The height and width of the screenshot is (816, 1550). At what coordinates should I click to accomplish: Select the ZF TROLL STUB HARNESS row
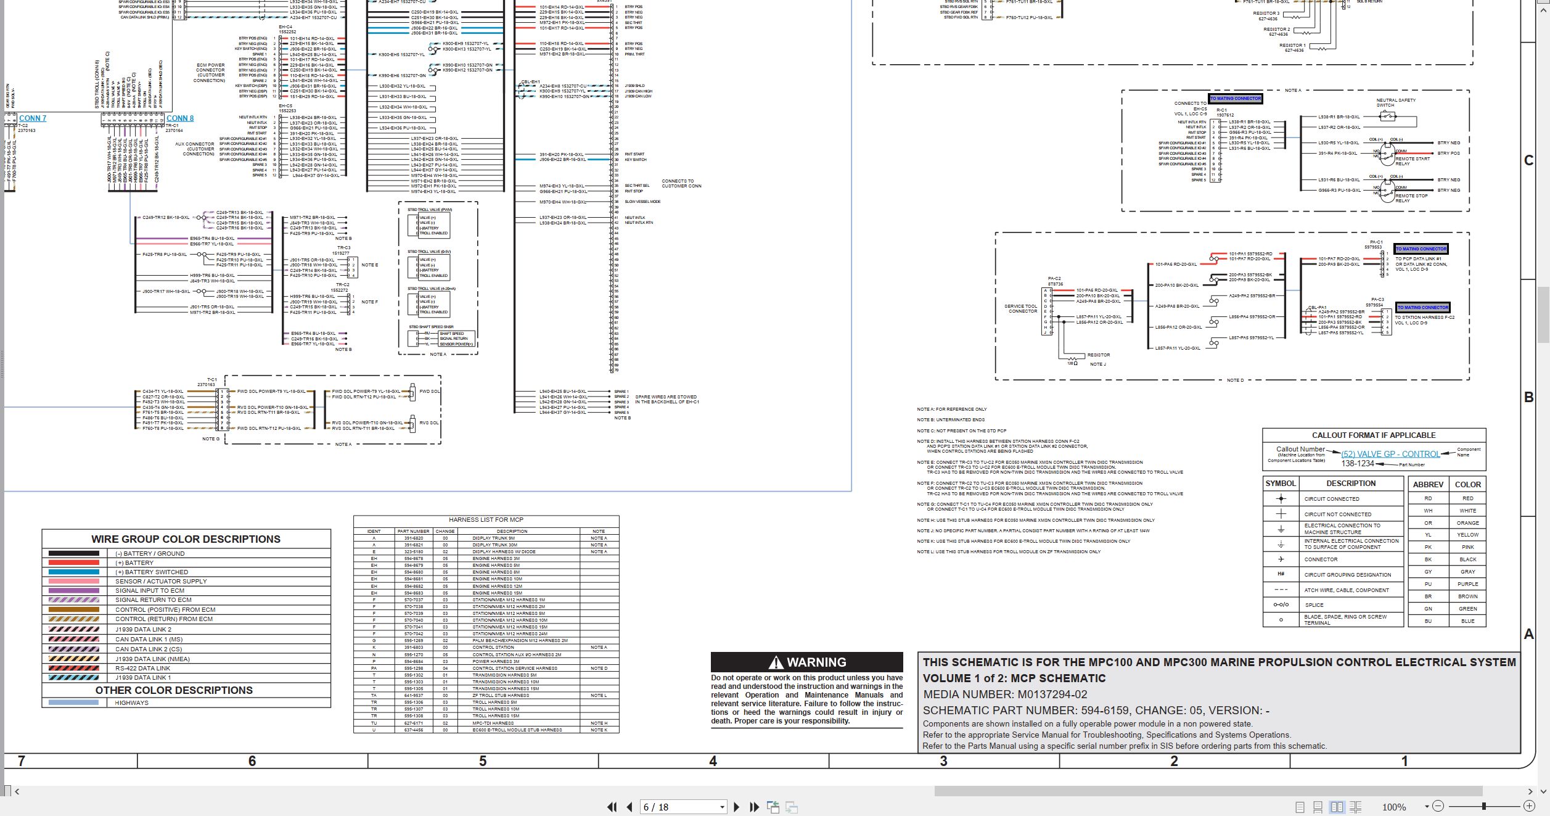(486, 695)
